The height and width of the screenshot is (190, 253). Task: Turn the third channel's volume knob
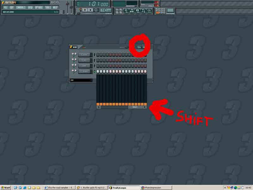pos(76,65)
